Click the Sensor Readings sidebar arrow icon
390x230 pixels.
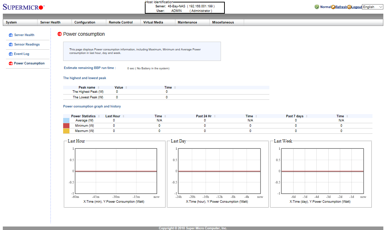click(11, 44)
